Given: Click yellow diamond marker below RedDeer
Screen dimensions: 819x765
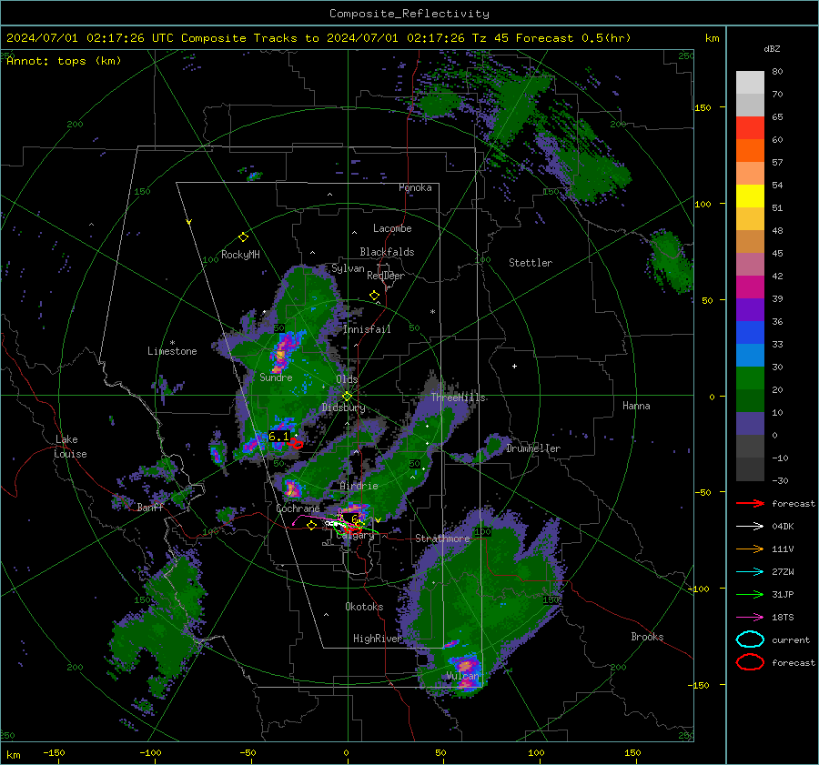Looking at the screenshot, I should pos(375,296).
